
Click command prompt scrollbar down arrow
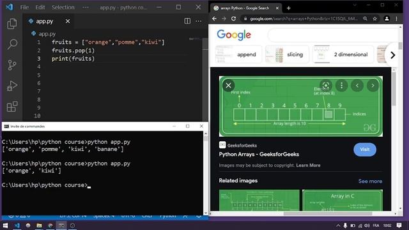click(206, 213)
